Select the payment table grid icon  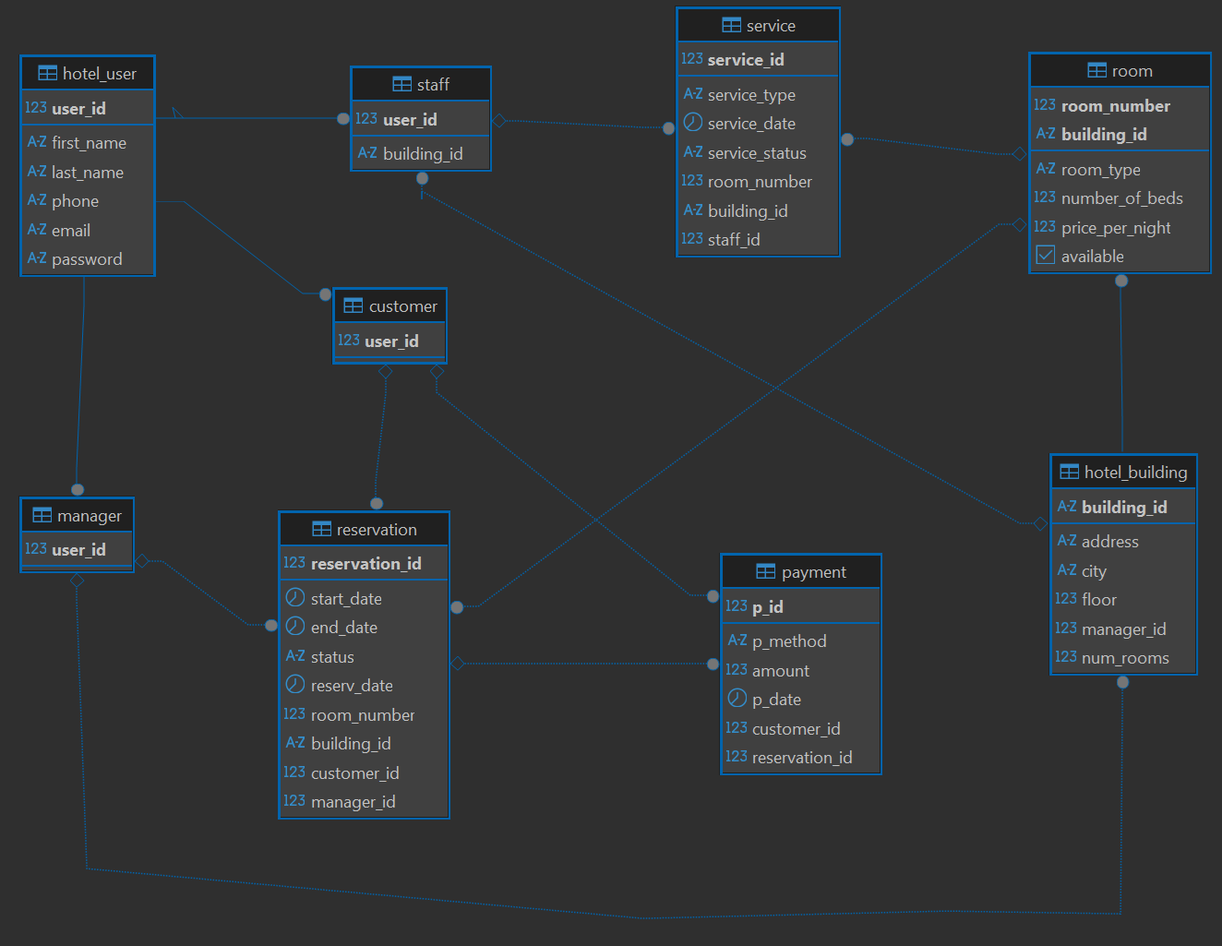tap(765, 571)
